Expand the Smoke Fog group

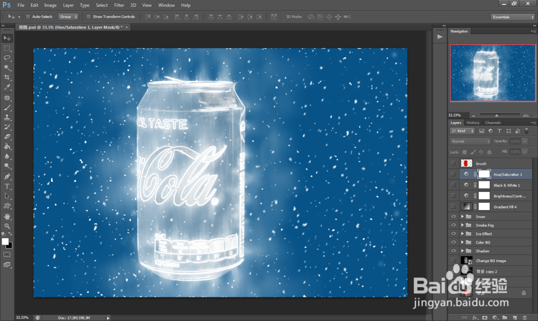pyautogui.click(x=462, y=225)
